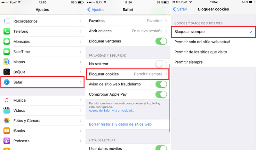Expand the Favoritos row chevron
Image resolution: width=256 pixels, height=150 pixels.
click(x=166, y=21)
